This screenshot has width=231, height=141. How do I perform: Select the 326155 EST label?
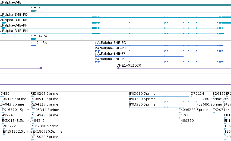tap(219, 94)
